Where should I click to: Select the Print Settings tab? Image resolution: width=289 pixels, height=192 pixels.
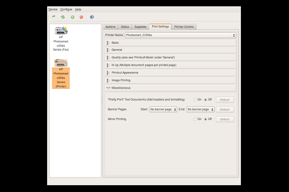point(160,27)
